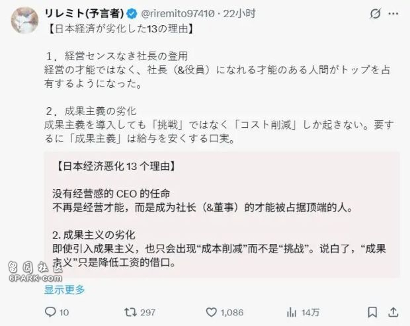Click the @riremito97410 handle
The height and width of the screenshot is (326, 410).
tap(178, 14)
